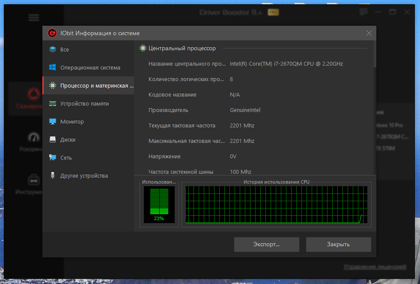The height and width of the screenshot is (284, 420).
Task: Click the Кодовое название label
Action: 173,95
